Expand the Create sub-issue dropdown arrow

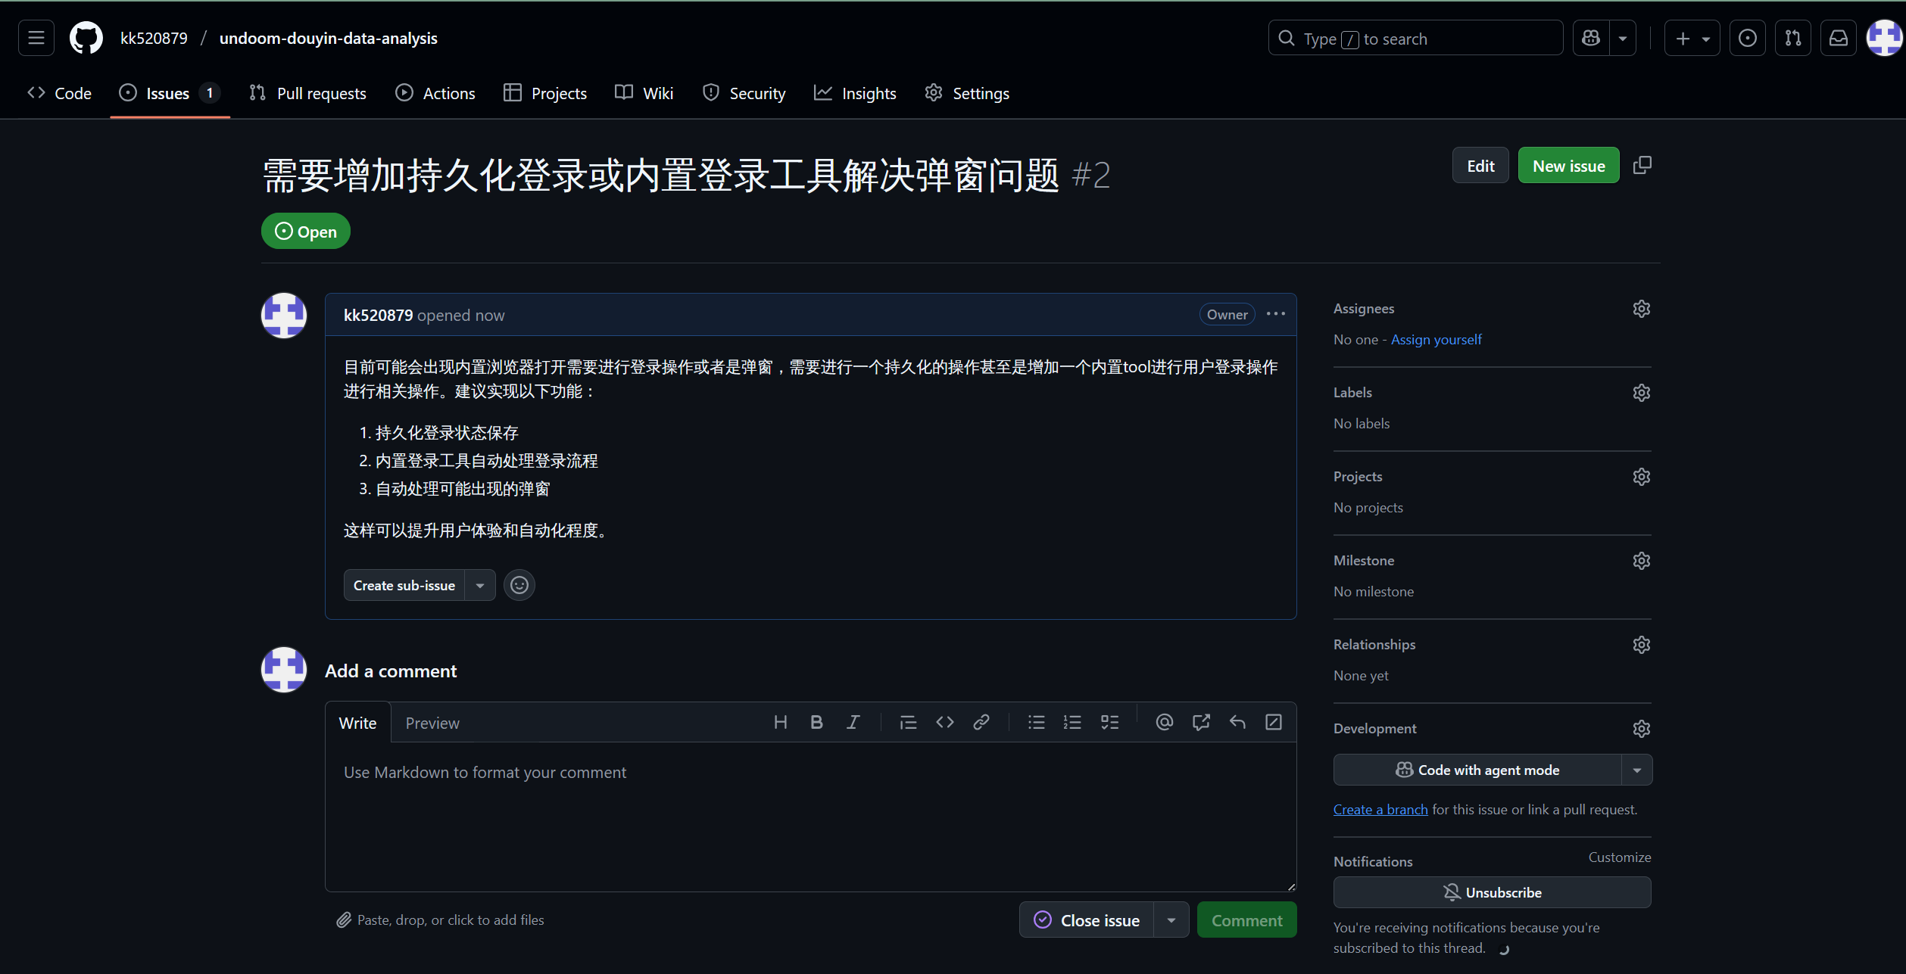point(480,586)
